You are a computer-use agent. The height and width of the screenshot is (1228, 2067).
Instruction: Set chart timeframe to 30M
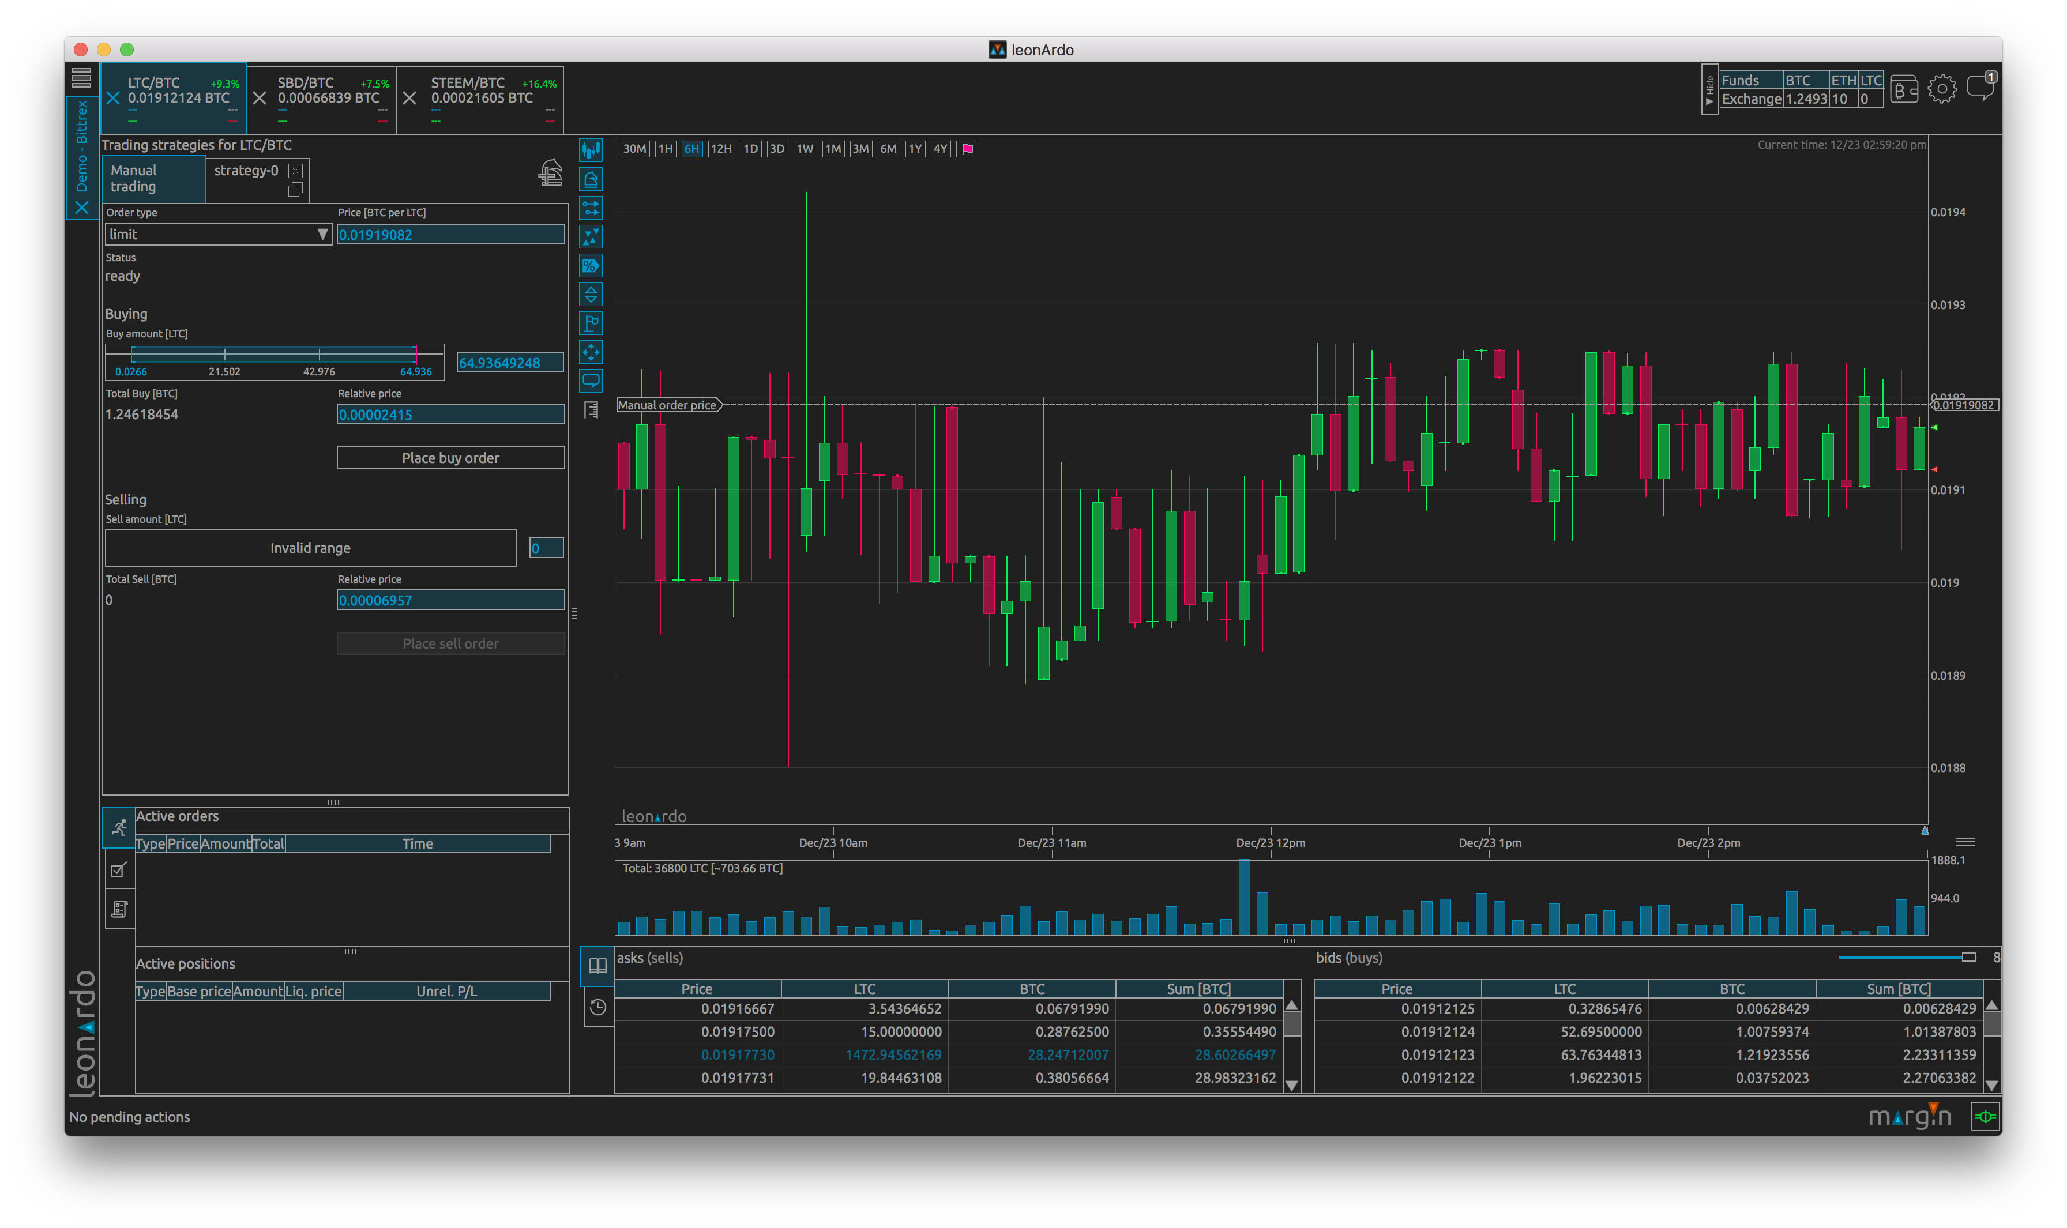pos(634,149)
